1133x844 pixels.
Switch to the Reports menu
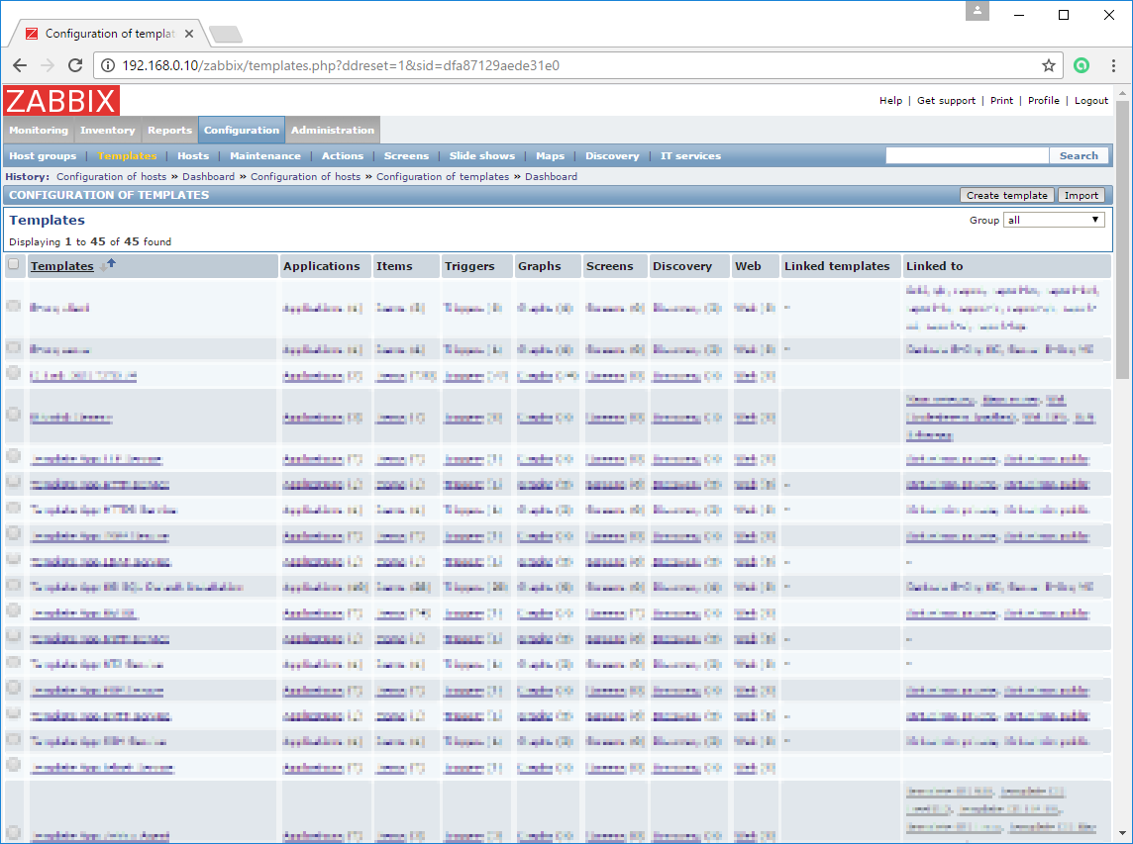pyautogui.click(x=169, y=130)
